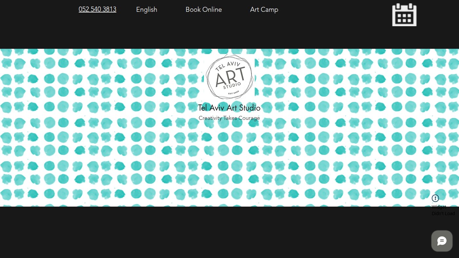Click the Widget Didn't Load message

tap(443, 210)
